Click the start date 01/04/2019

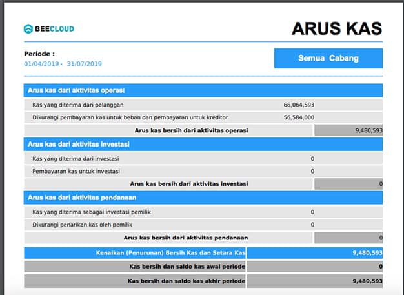[x=41, y=64]
